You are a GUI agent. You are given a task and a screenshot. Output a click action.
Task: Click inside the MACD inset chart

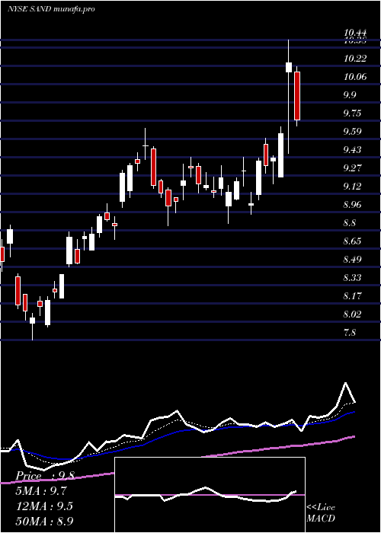click(210, 495)
